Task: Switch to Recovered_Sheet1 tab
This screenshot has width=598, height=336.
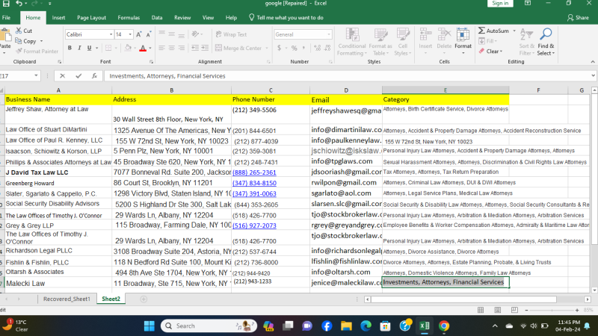Action: coord(67,299)
